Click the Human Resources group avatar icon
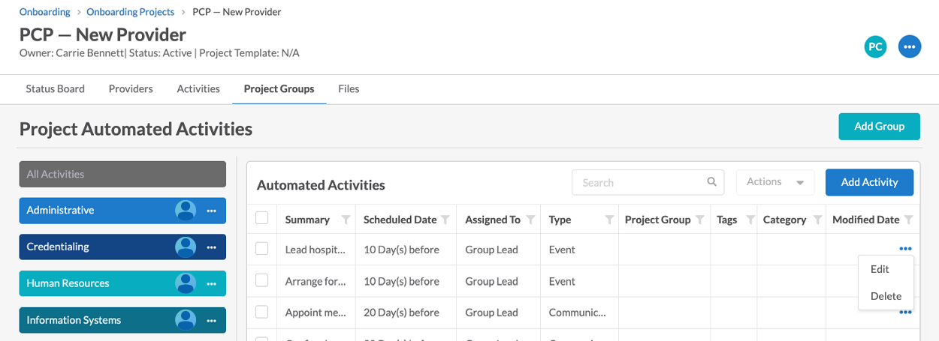 pyautogui.click(x=186, y=283)
